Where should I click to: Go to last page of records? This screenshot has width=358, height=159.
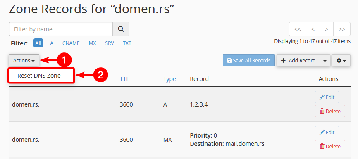tap(342, 29)
